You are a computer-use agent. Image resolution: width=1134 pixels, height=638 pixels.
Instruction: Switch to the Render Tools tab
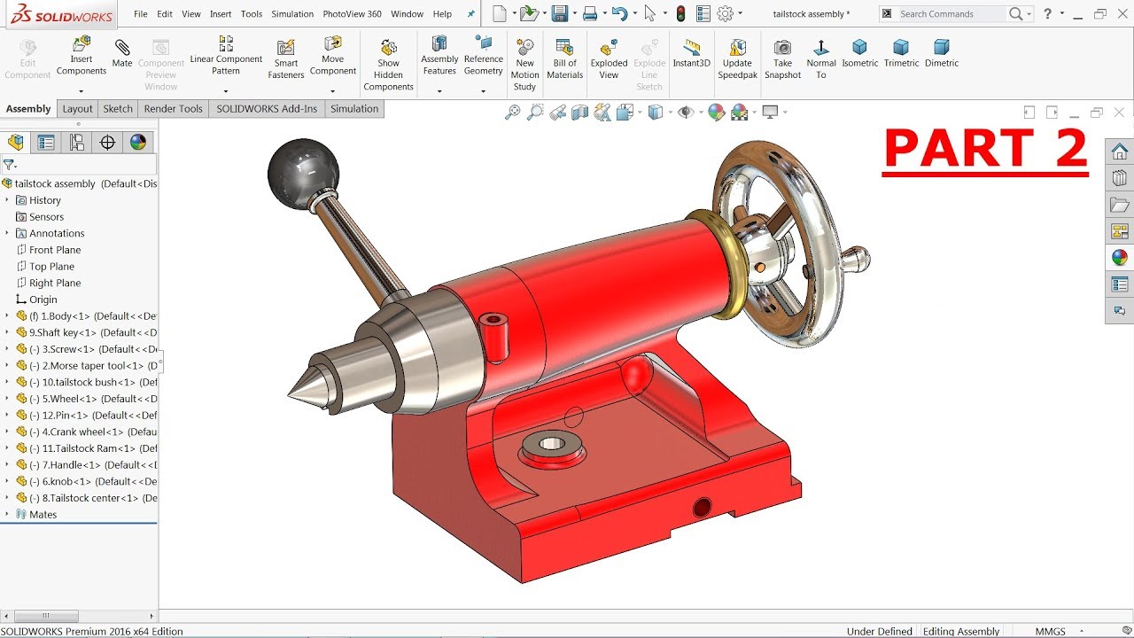[x=174, y=109]
